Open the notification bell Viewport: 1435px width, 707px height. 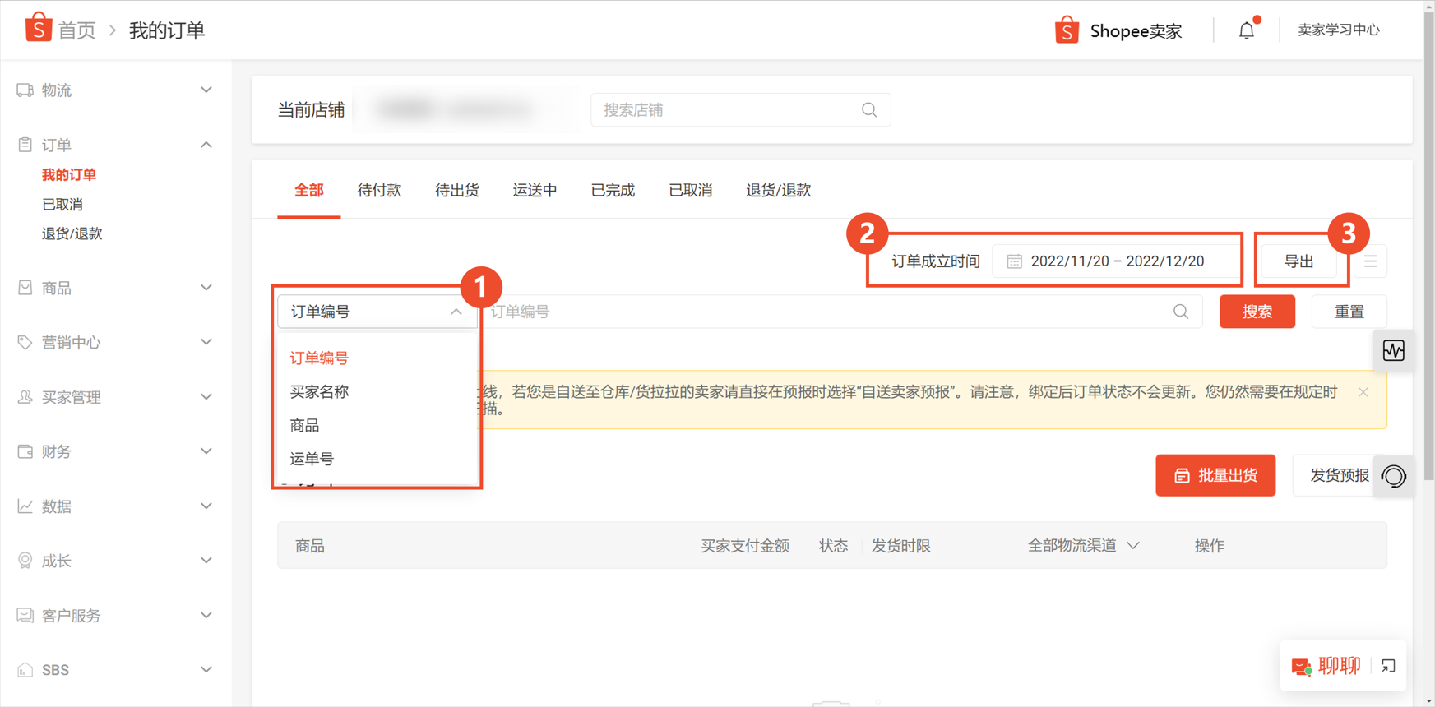[x=1248, y=30]
